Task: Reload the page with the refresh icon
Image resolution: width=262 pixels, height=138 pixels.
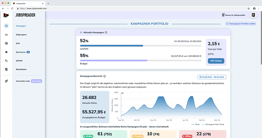Action: coord(12,8)
